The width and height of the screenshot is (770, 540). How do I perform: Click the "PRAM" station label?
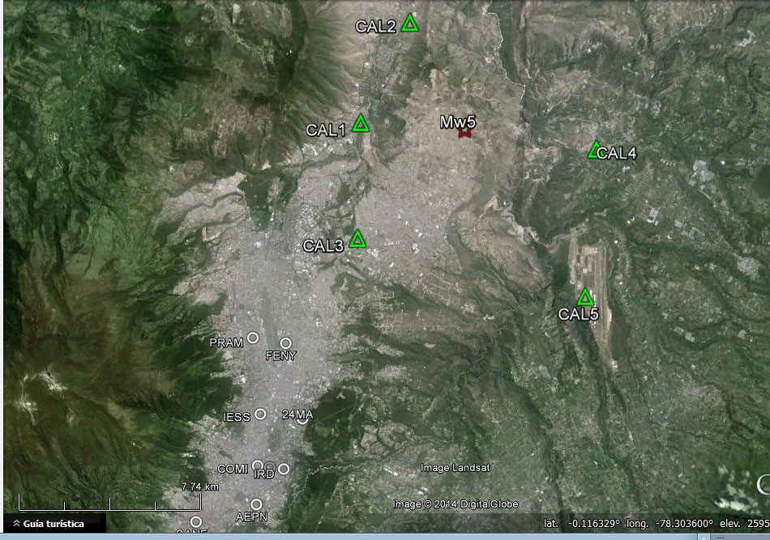point(226,342)
